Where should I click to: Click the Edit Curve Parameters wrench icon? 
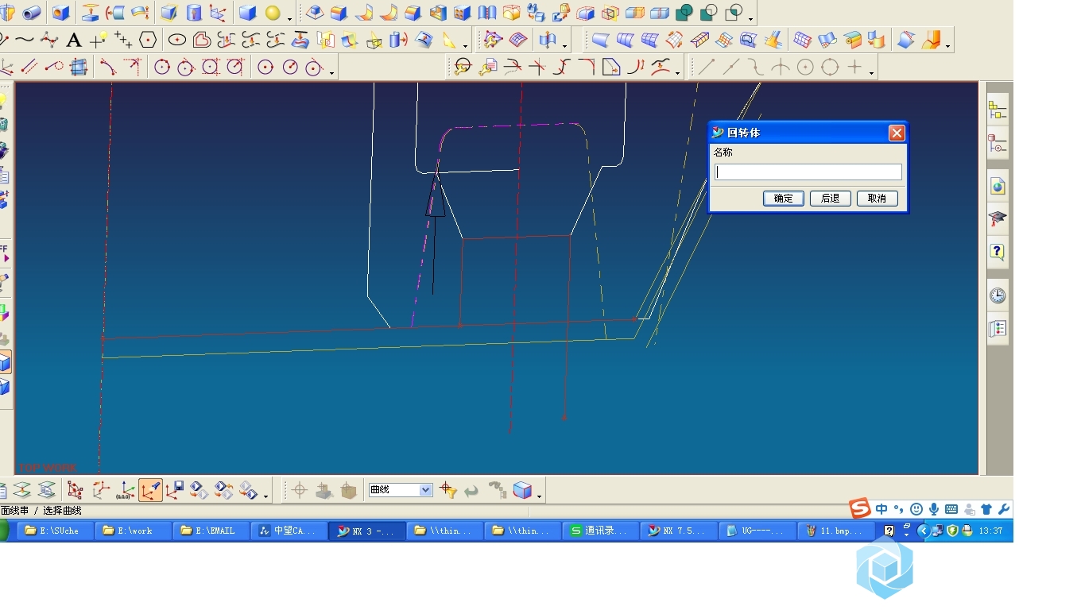[x=488, y=68]
